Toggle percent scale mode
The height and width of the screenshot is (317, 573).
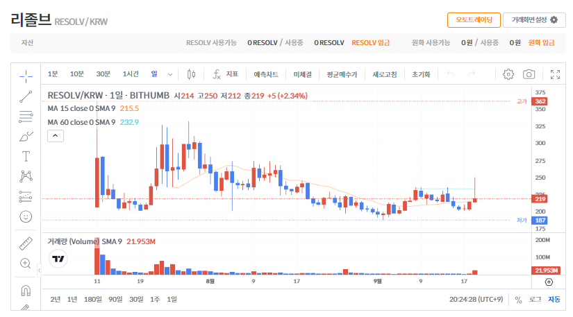(518, 300)
